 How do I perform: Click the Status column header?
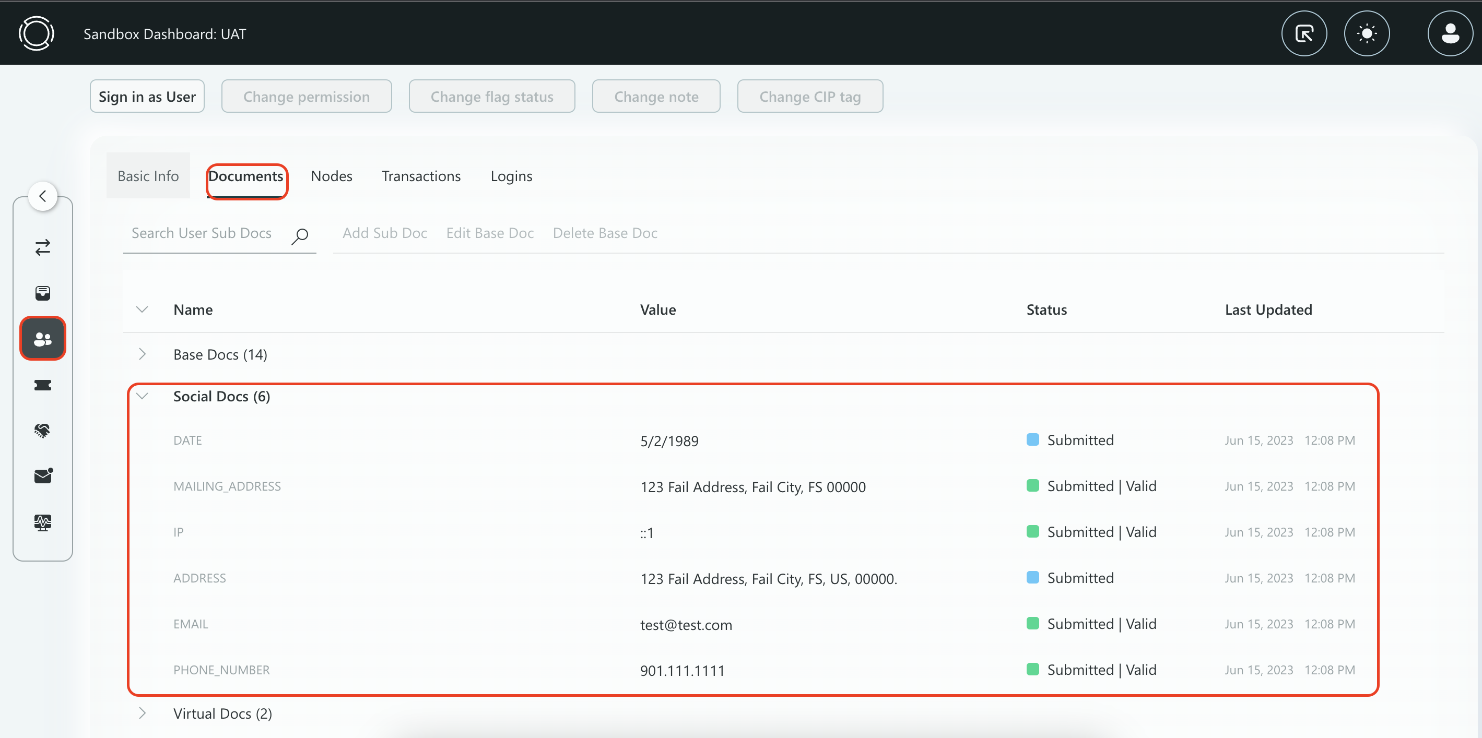[1046, 310]
